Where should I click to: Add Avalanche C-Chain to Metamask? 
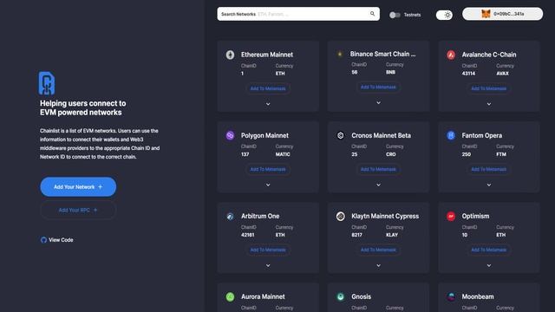(x=489, y=88)
